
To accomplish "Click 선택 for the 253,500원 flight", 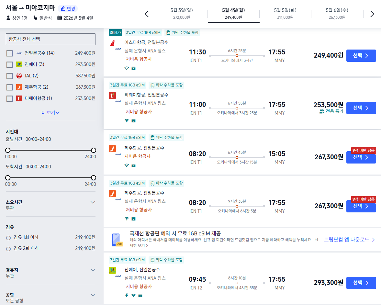I will click(x=361, y=108).
